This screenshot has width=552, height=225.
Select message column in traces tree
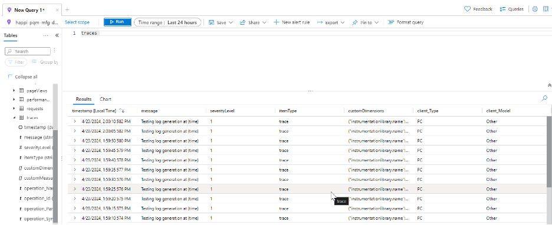(35, 137)
